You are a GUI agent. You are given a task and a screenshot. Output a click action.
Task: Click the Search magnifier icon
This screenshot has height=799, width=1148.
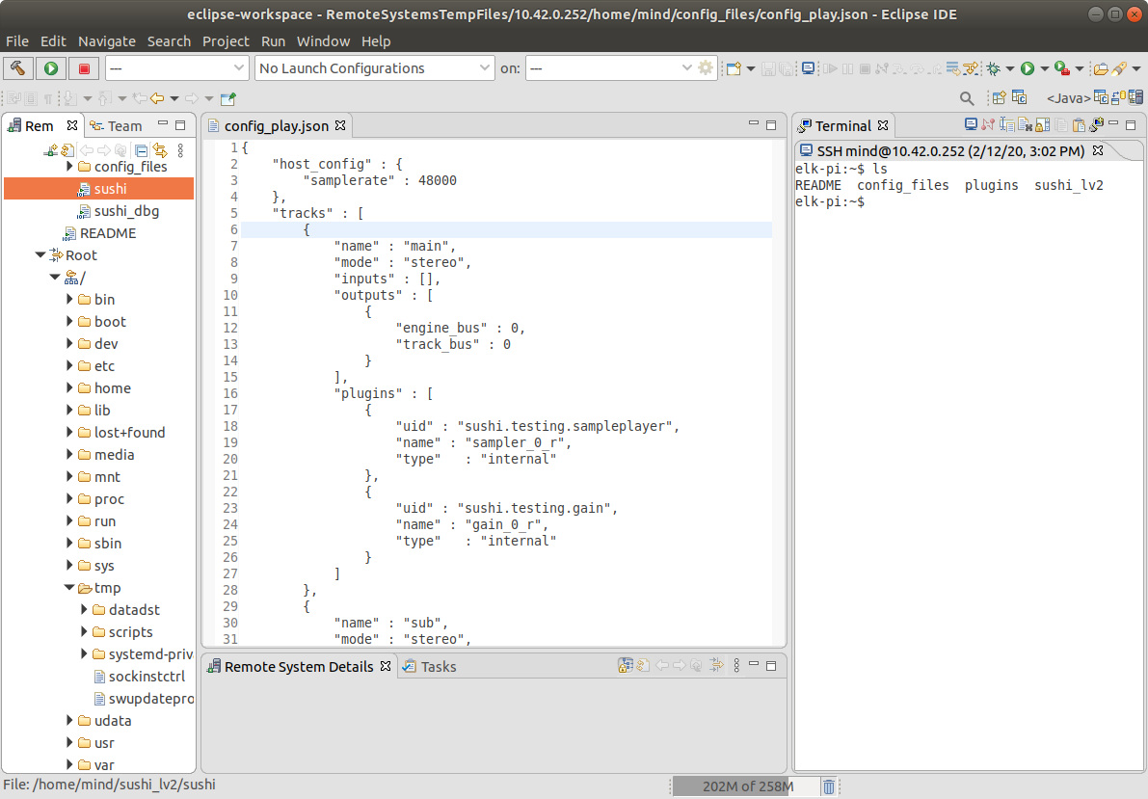click(967, 98)
